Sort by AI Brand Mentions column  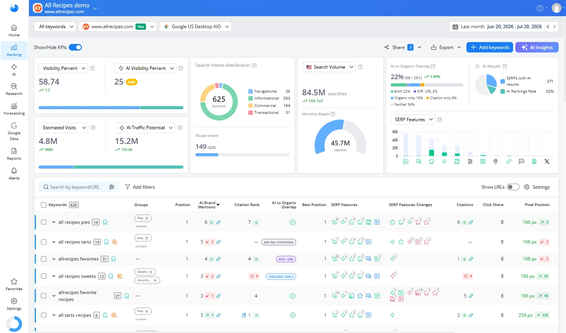(x=208, y=205)
